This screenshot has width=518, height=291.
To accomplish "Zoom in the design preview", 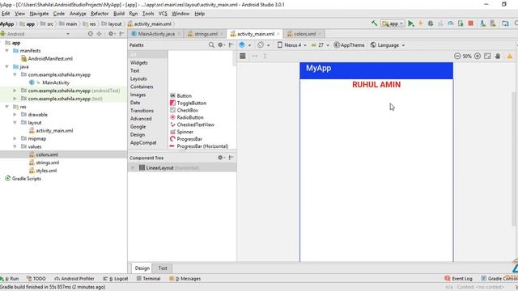I will pyautogui.click(x=478, y=56).
